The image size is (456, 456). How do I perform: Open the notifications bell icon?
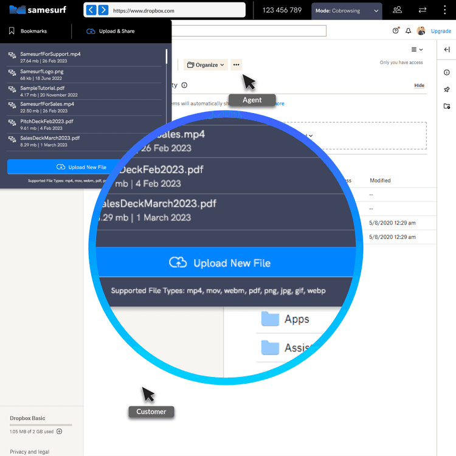[409, 31]
